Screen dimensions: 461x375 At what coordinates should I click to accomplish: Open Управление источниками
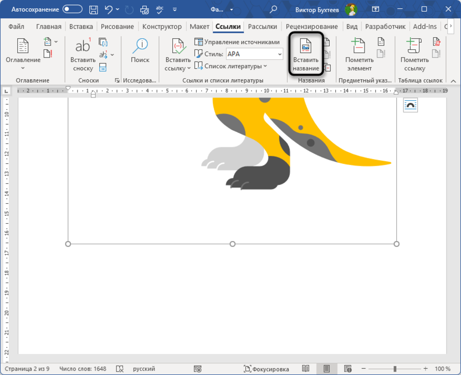pyautogui.click(x=237, y=42)
